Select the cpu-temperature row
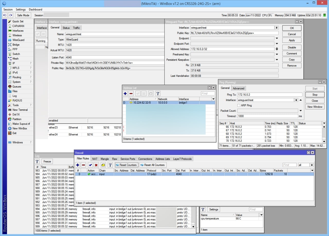This screenshot has height=236, width=329. tap(232, 219)
